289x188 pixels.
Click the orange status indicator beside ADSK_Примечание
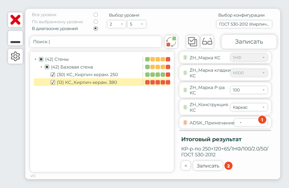pos(185,123)
